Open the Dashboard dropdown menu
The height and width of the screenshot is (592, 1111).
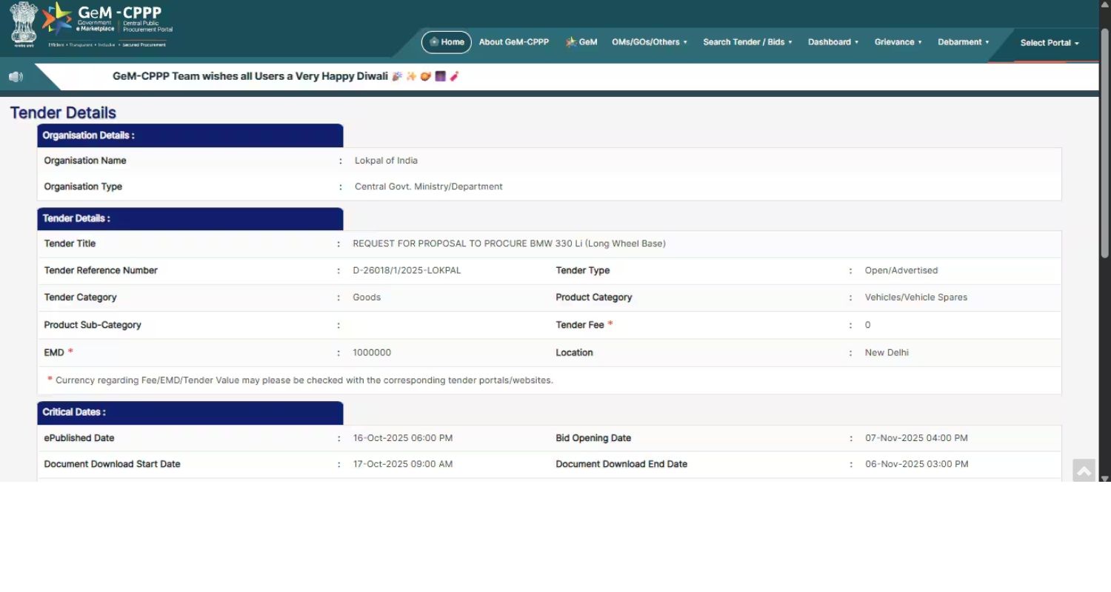coord(833,42)
